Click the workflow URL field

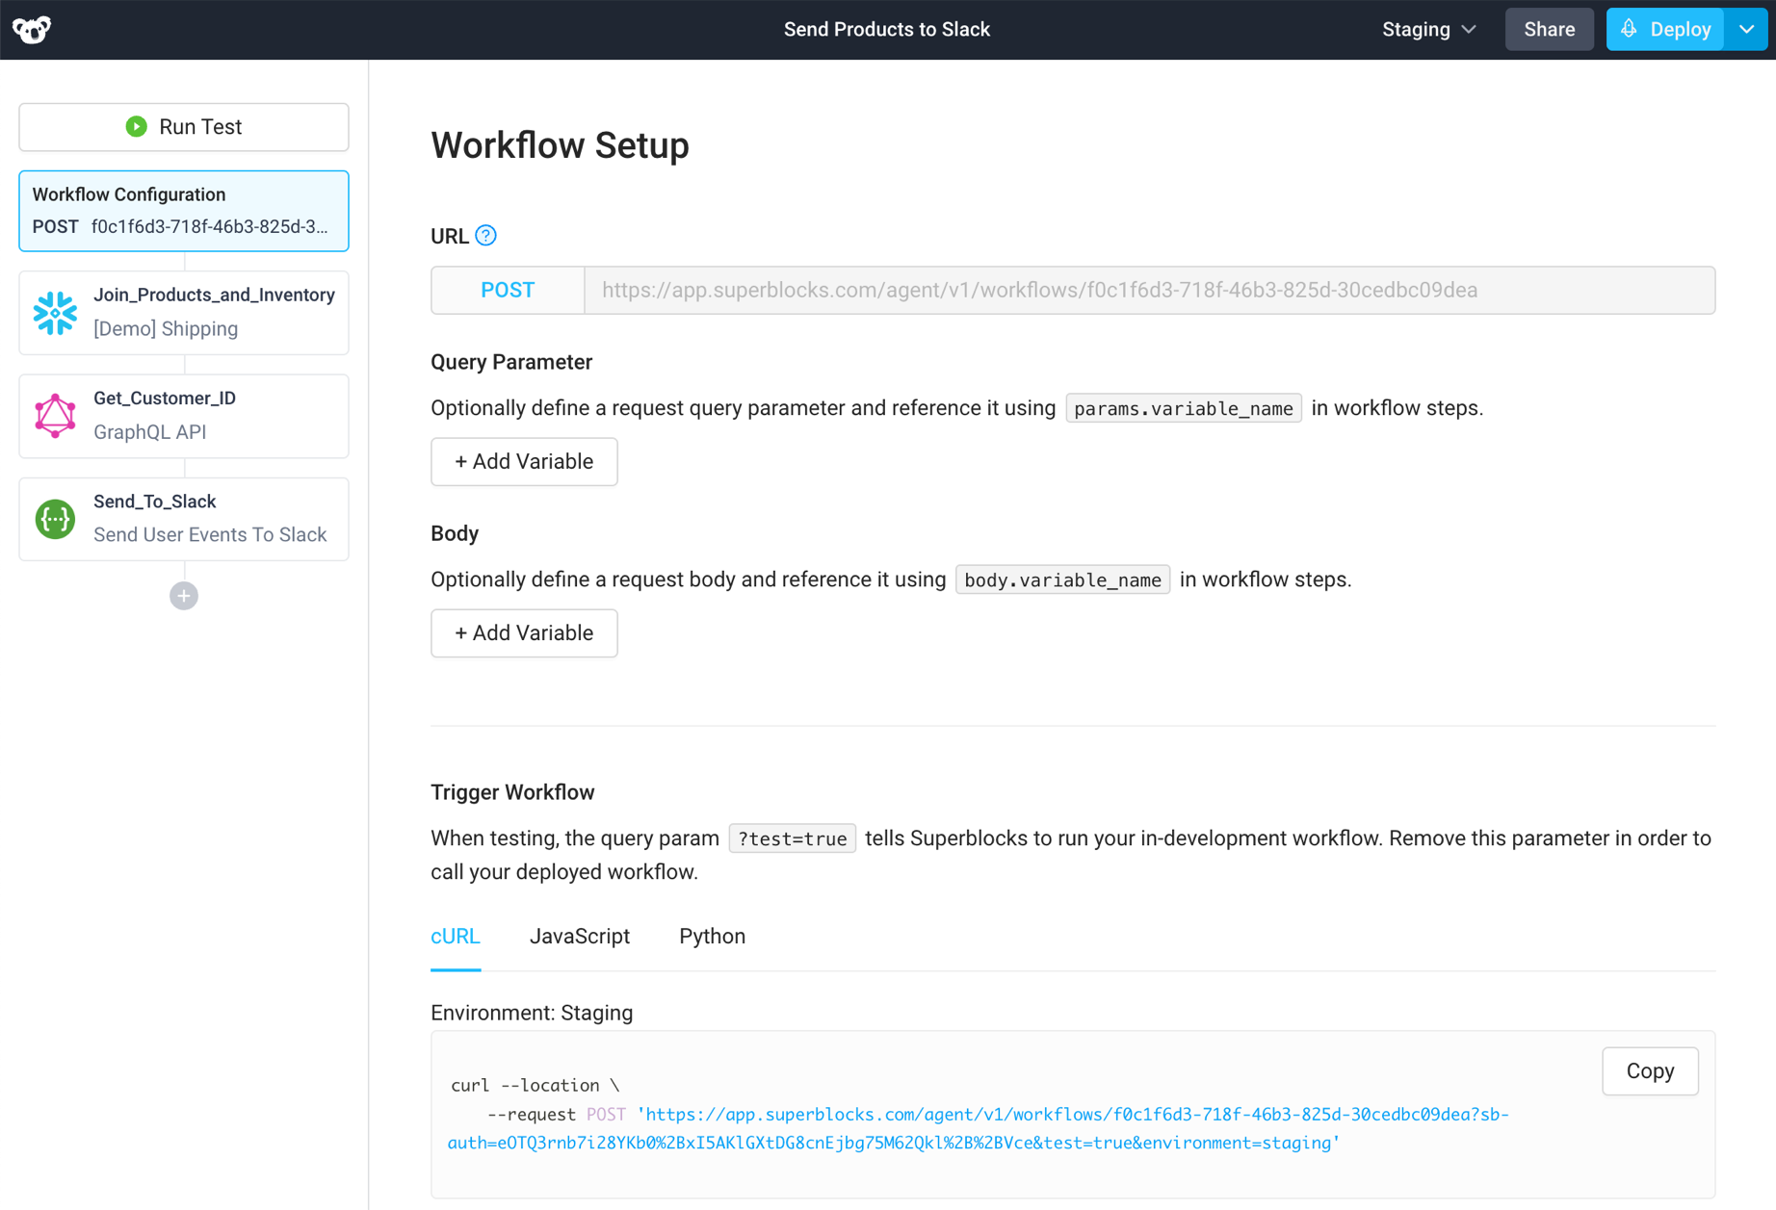tap(1059, 290)
